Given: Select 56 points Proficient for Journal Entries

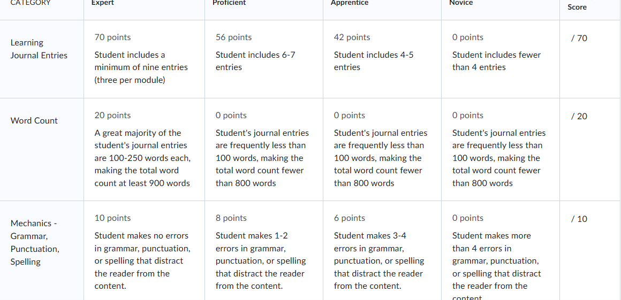Looking at the screenshot, I should coord(264,59).
